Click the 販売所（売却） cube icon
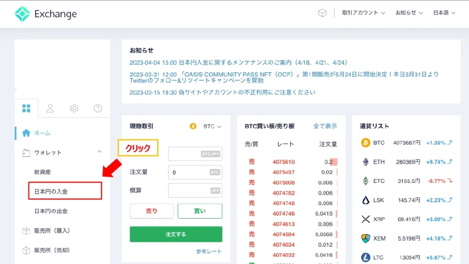The height and width of the screenshot is (264, 469). [x=26, y=250]
